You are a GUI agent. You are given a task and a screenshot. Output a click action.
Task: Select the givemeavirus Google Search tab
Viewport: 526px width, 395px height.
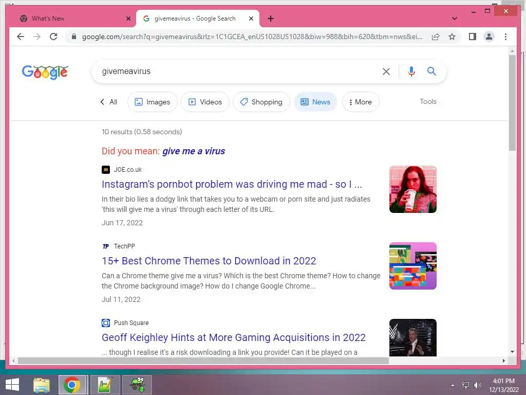(x=198, y=19)
